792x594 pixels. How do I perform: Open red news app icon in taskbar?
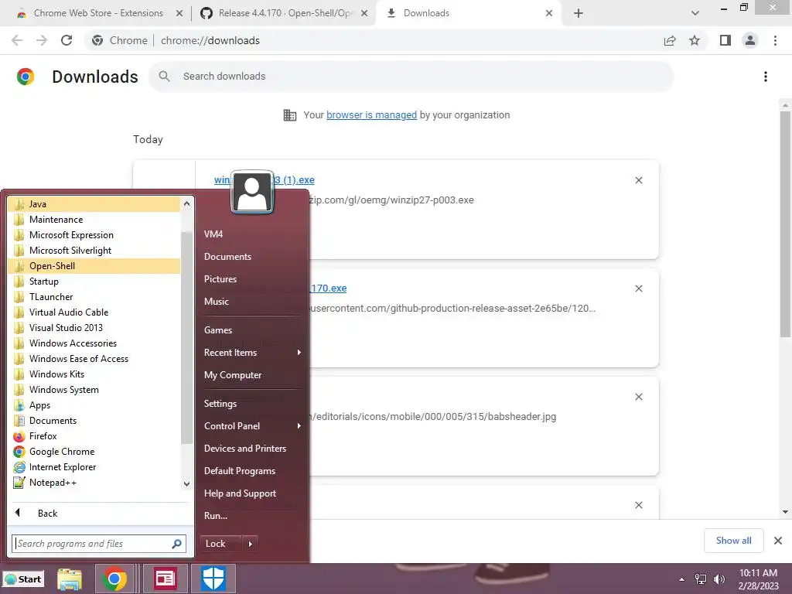[166, 579]
